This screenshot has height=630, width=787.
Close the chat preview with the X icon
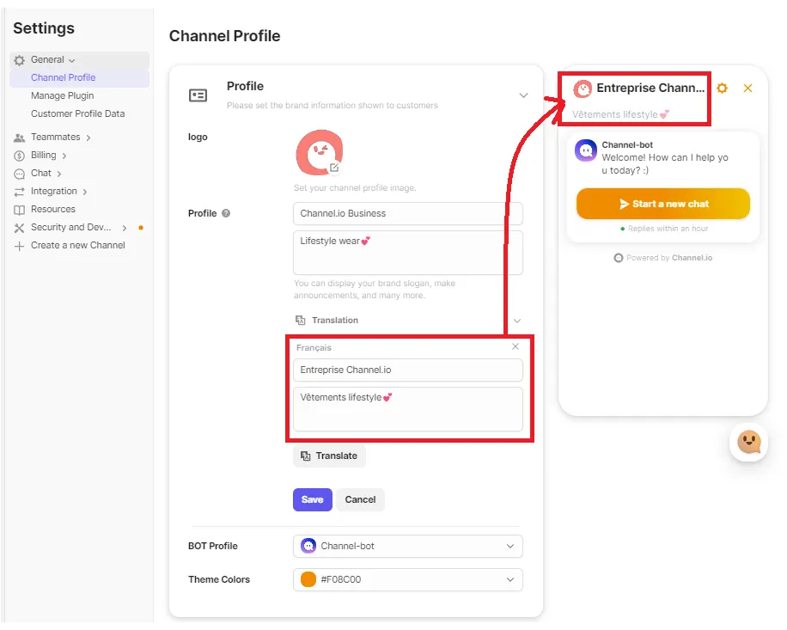[748, 89]
